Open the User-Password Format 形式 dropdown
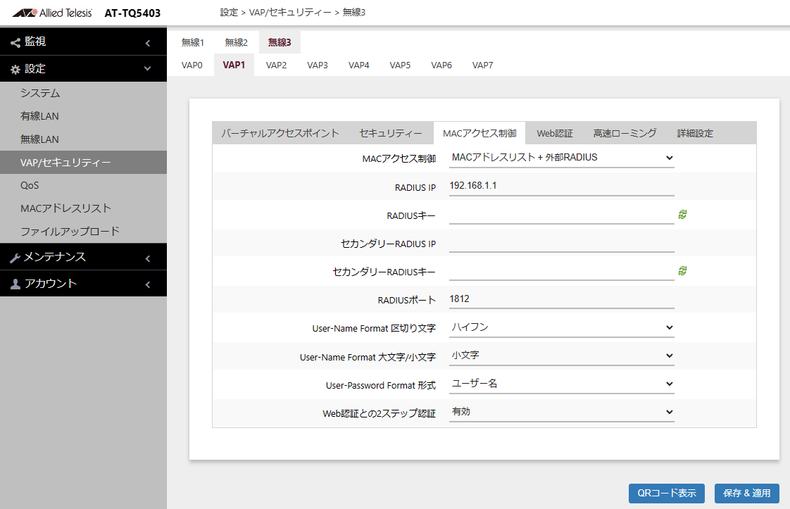This screenshot has width=790, height=509. (561, 384)
